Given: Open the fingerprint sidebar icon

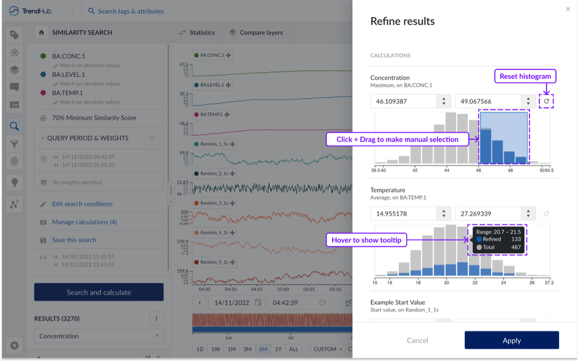Looking at the screenshot, I should (14, 162).
